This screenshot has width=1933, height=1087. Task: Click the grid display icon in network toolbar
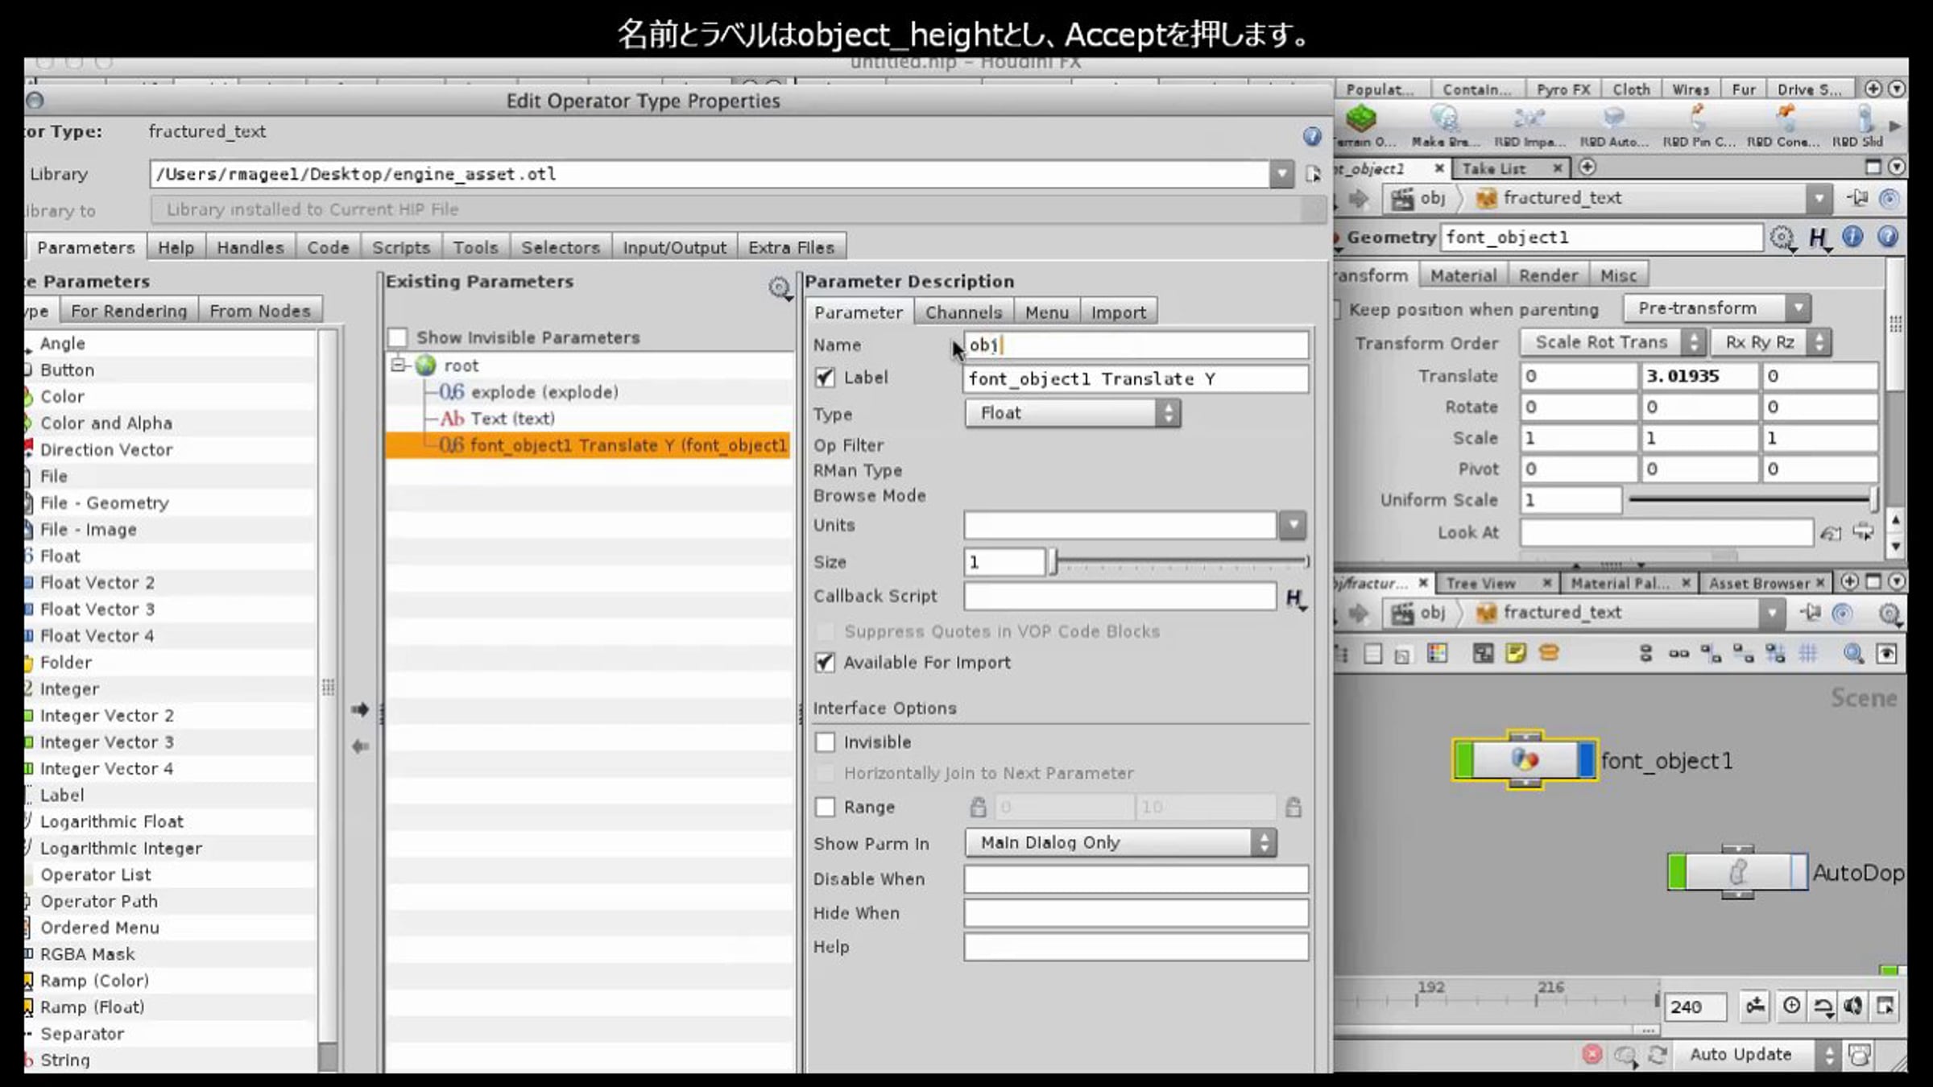point(1809,654)
